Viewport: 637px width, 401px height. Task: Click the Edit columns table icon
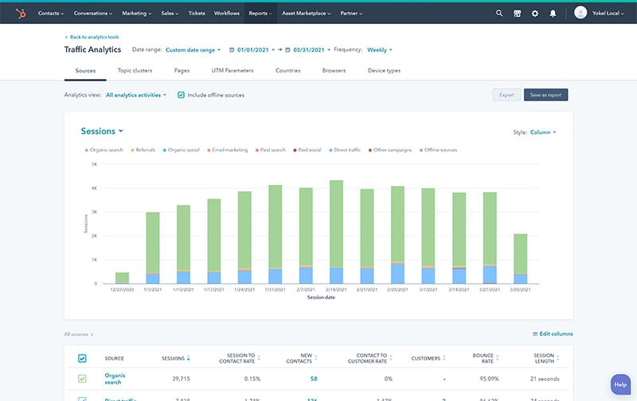point(535,334)
